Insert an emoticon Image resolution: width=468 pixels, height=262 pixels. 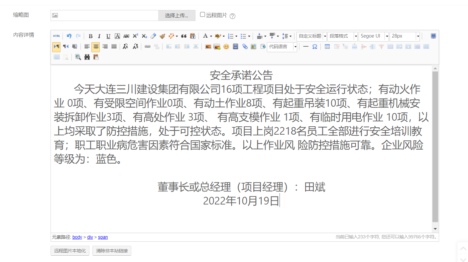(226, 47)
